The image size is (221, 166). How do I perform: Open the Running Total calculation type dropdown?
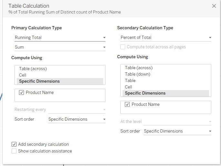click(60, 38)
